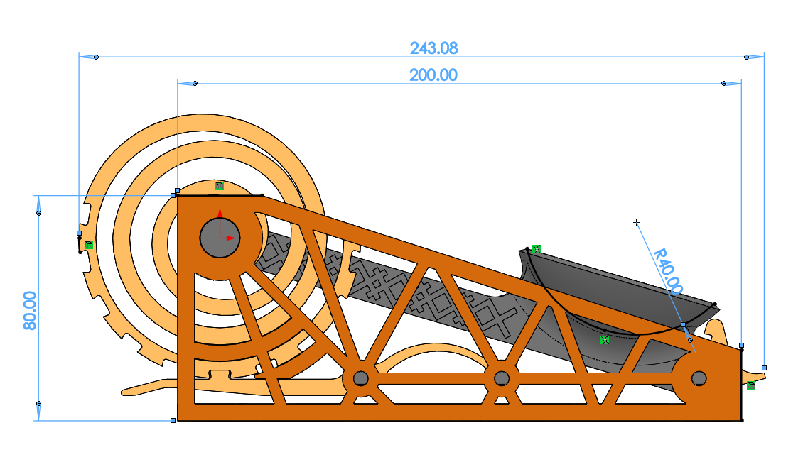Select the rightmost small hole in frame
Image resolution: width=803 pixels, height=462 pixels.
[x=699, y=378]
